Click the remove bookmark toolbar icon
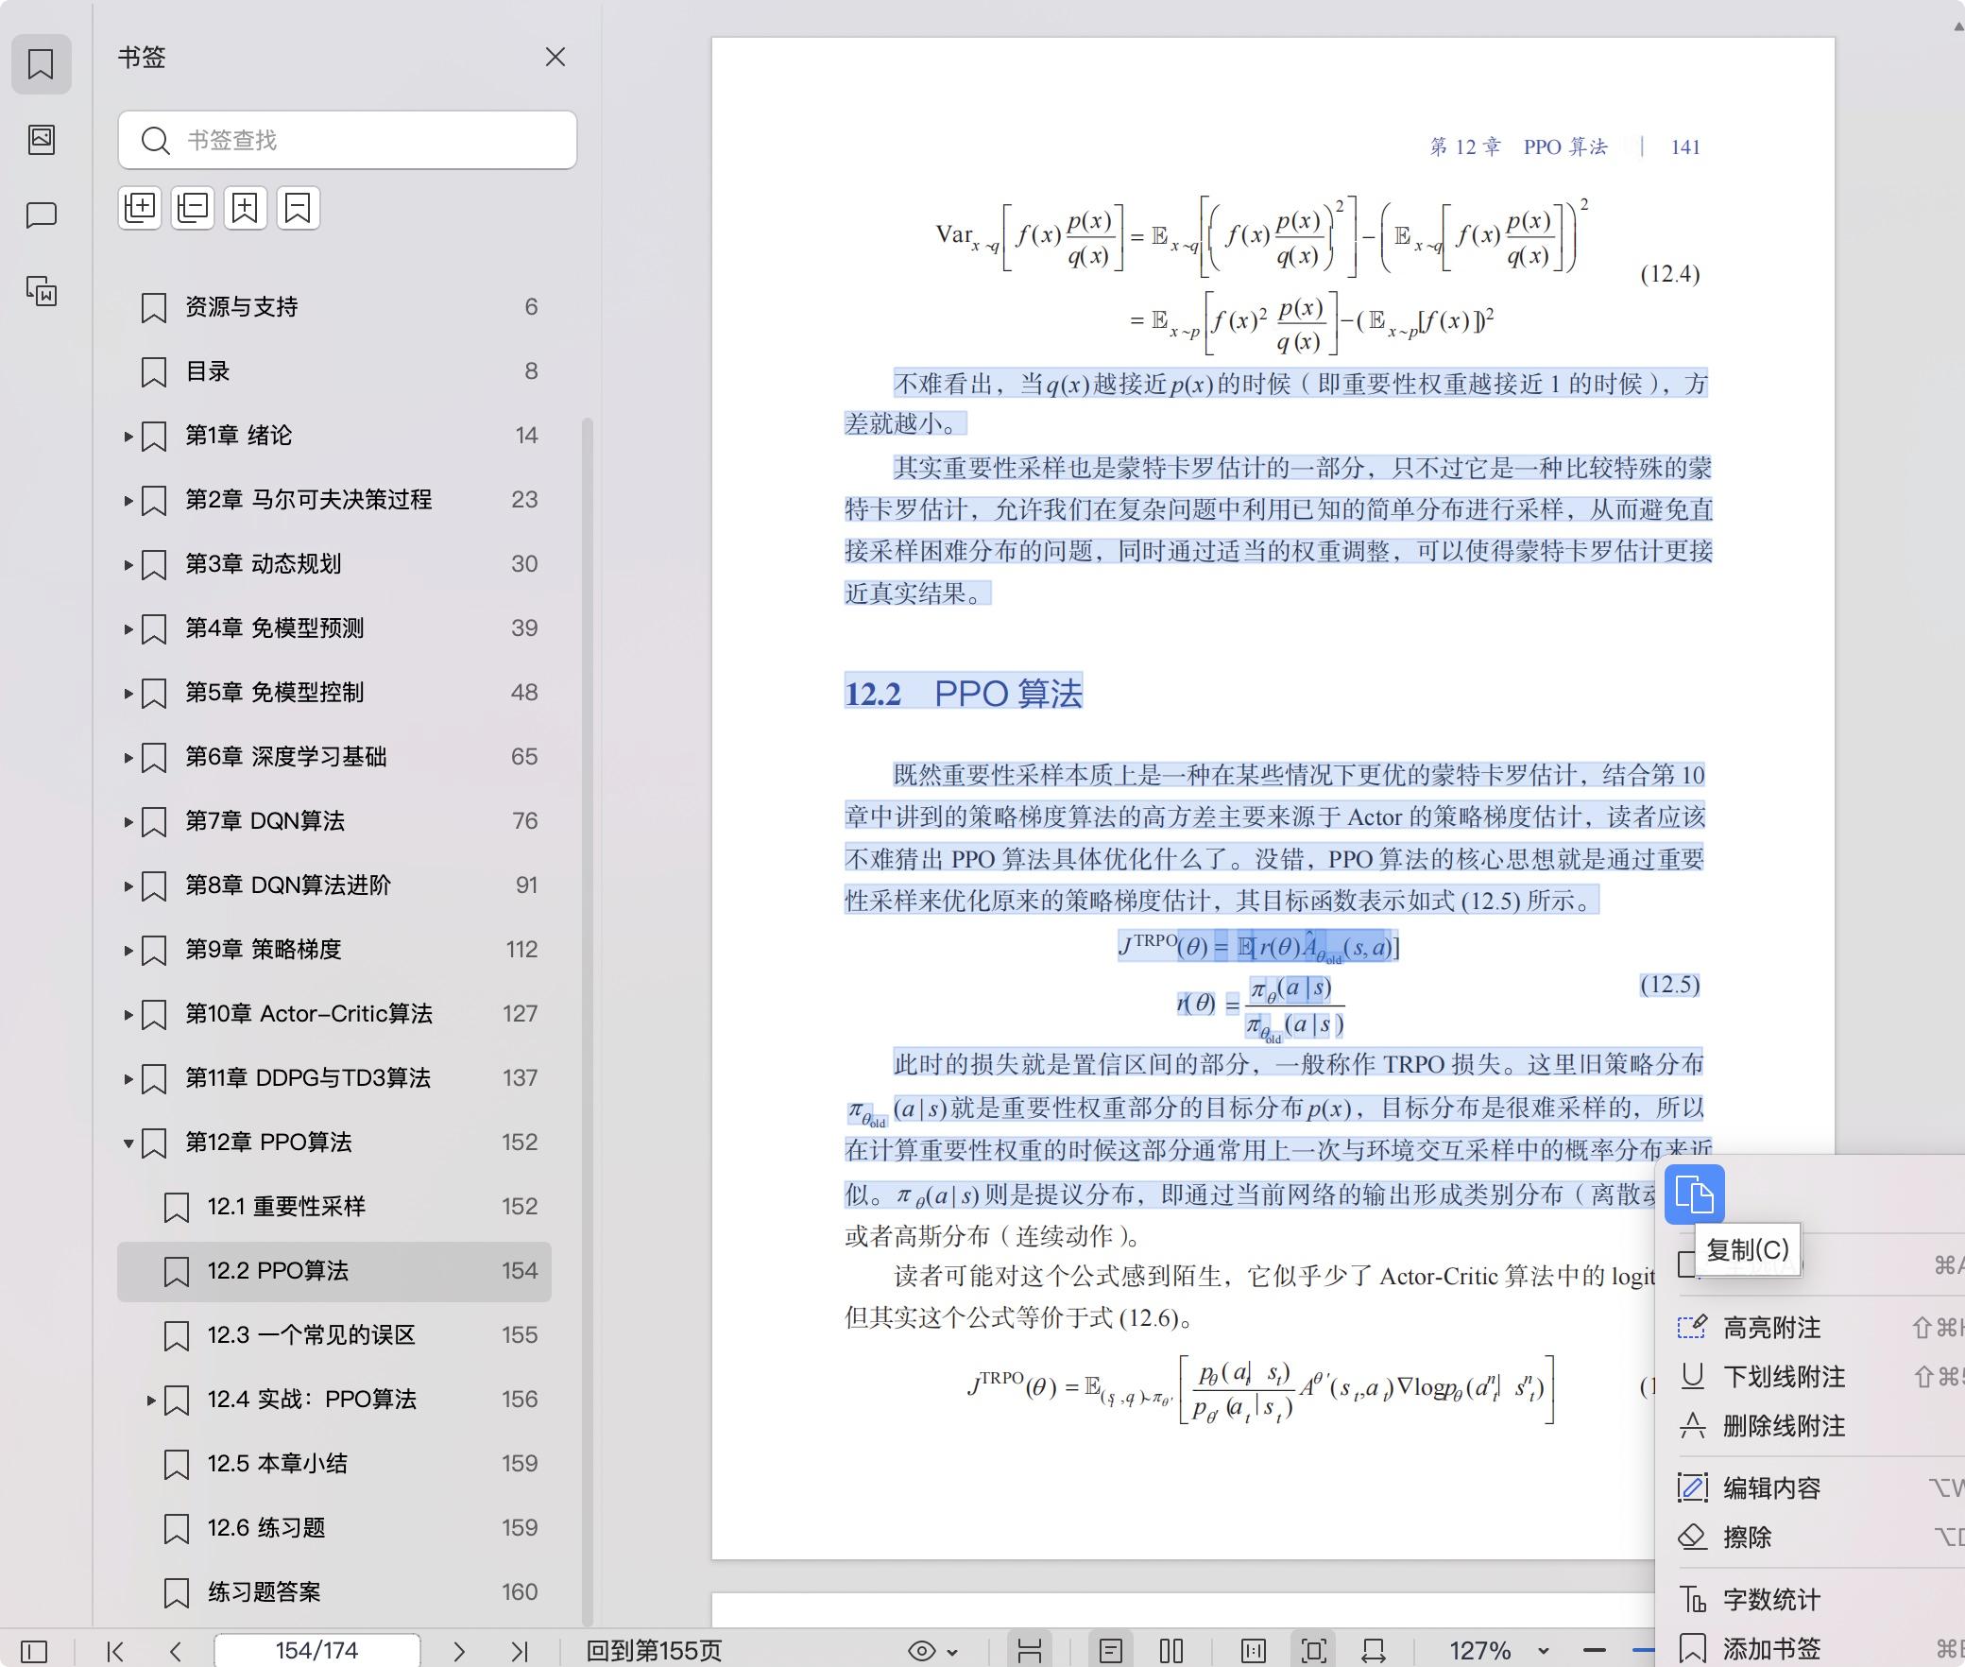This screenshot has height=1667, width=1965. click(x=298, y=208)
